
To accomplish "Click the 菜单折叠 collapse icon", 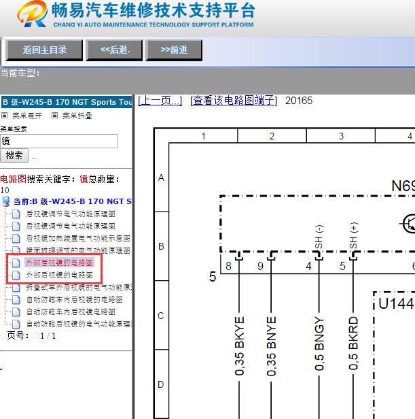I will coord(54,116).
